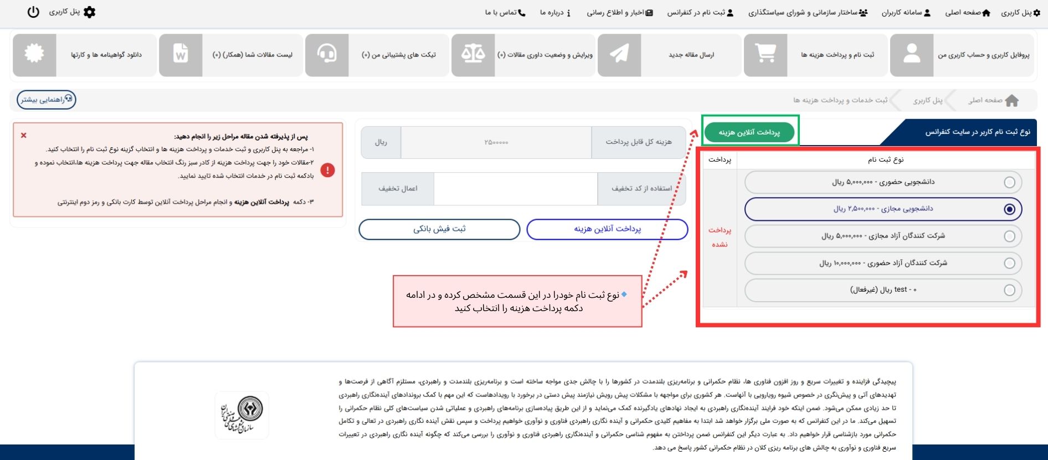Close the red instructions alert with X

tap(23, 135)
